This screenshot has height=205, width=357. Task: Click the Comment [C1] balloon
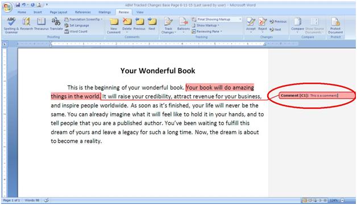pyautogui.click(x=317, y=96)
